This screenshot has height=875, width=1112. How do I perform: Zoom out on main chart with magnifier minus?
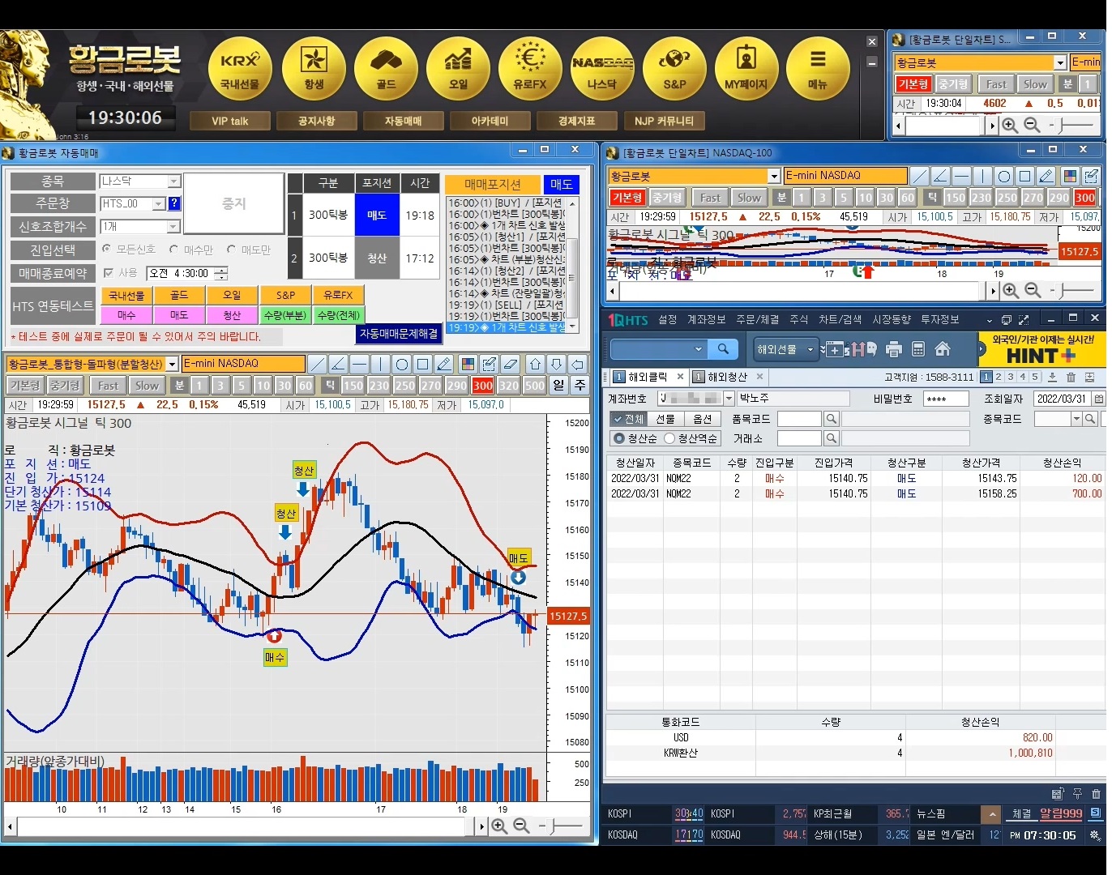(x=521, y=826)
